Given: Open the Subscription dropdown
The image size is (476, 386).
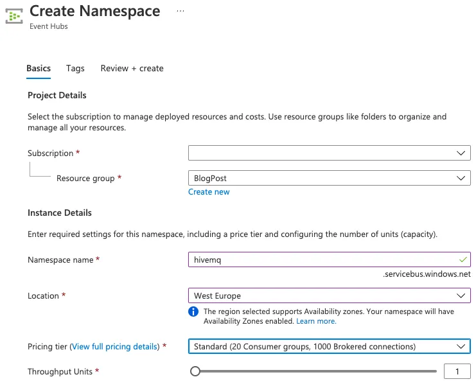Looking at the screenshot, I should pos(330,153).
